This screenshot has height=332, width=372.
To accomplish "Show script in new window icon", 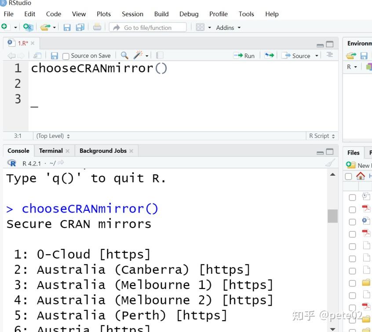I will click(x=37, y=56).
